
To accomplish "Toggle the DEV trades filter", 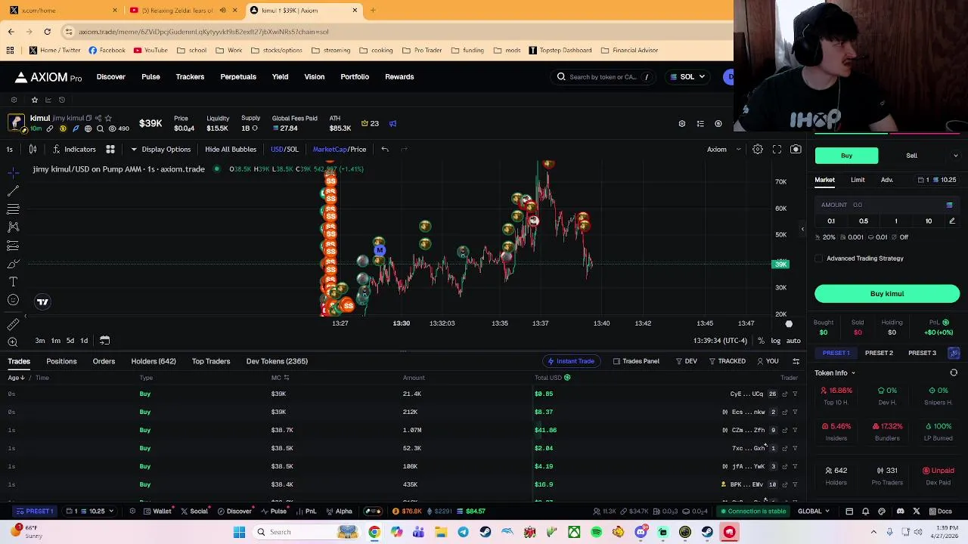I will (x=687, y=361).
